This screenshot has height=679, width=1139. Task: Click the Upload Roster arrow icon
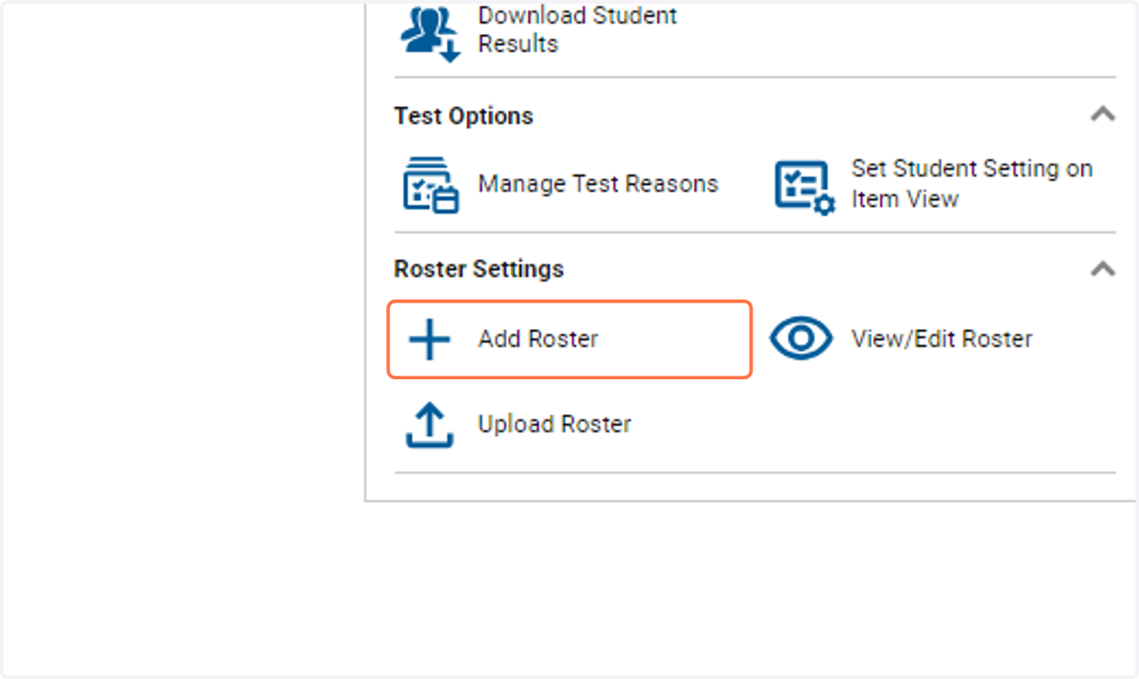429,425
